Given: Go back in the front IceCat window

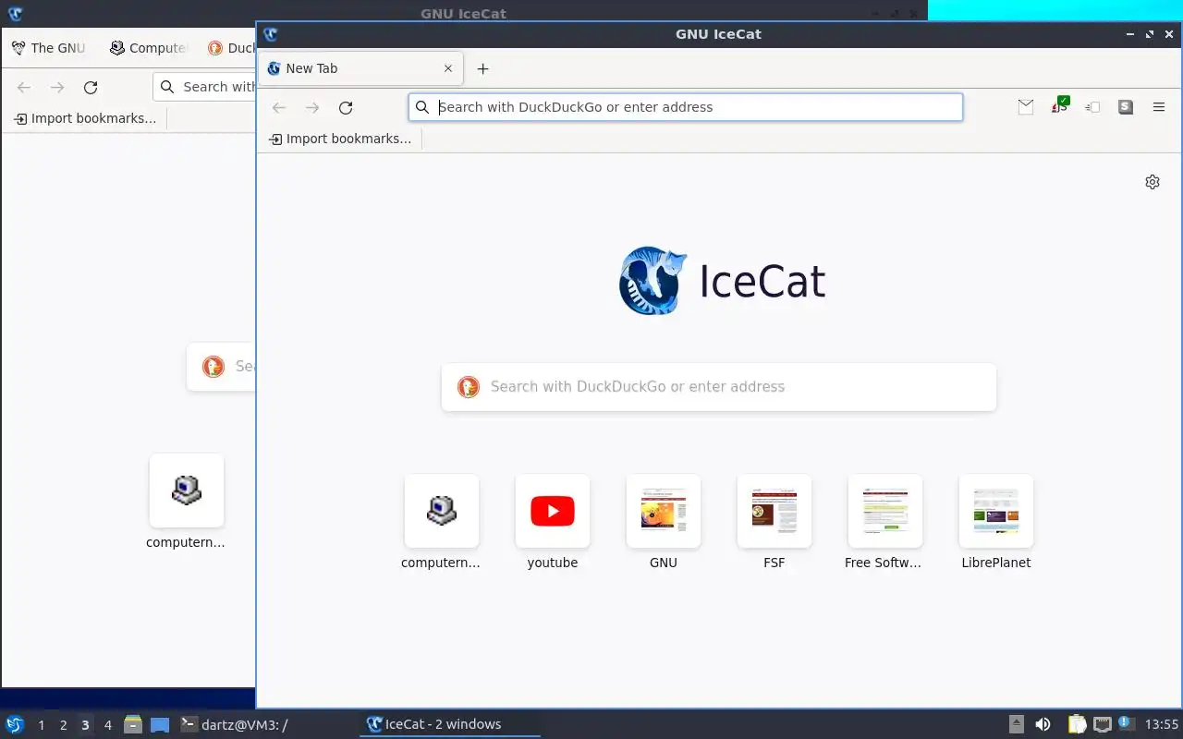Looking at the screenshot, I should pos(279,108).
